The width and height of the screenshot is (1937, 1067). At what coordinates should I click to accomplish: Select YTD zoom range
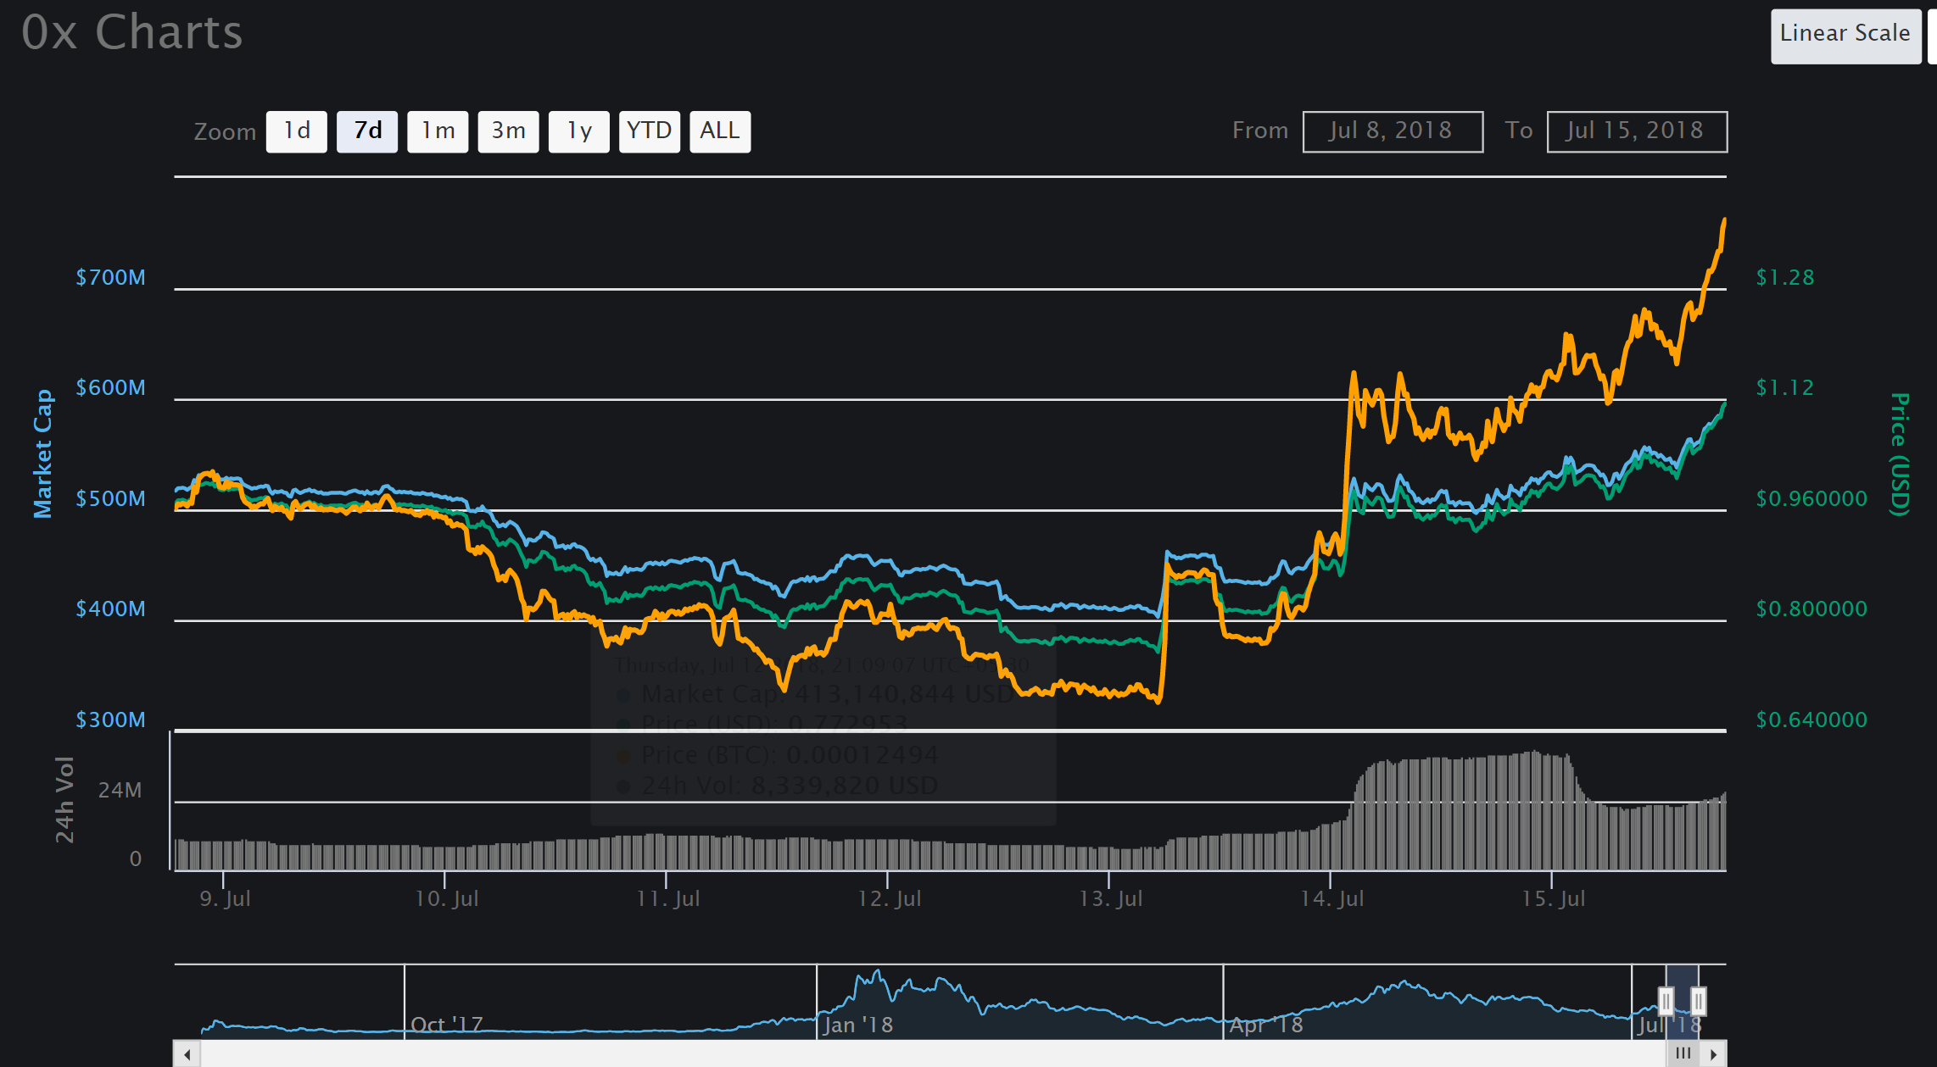click(x=649, y=131)
